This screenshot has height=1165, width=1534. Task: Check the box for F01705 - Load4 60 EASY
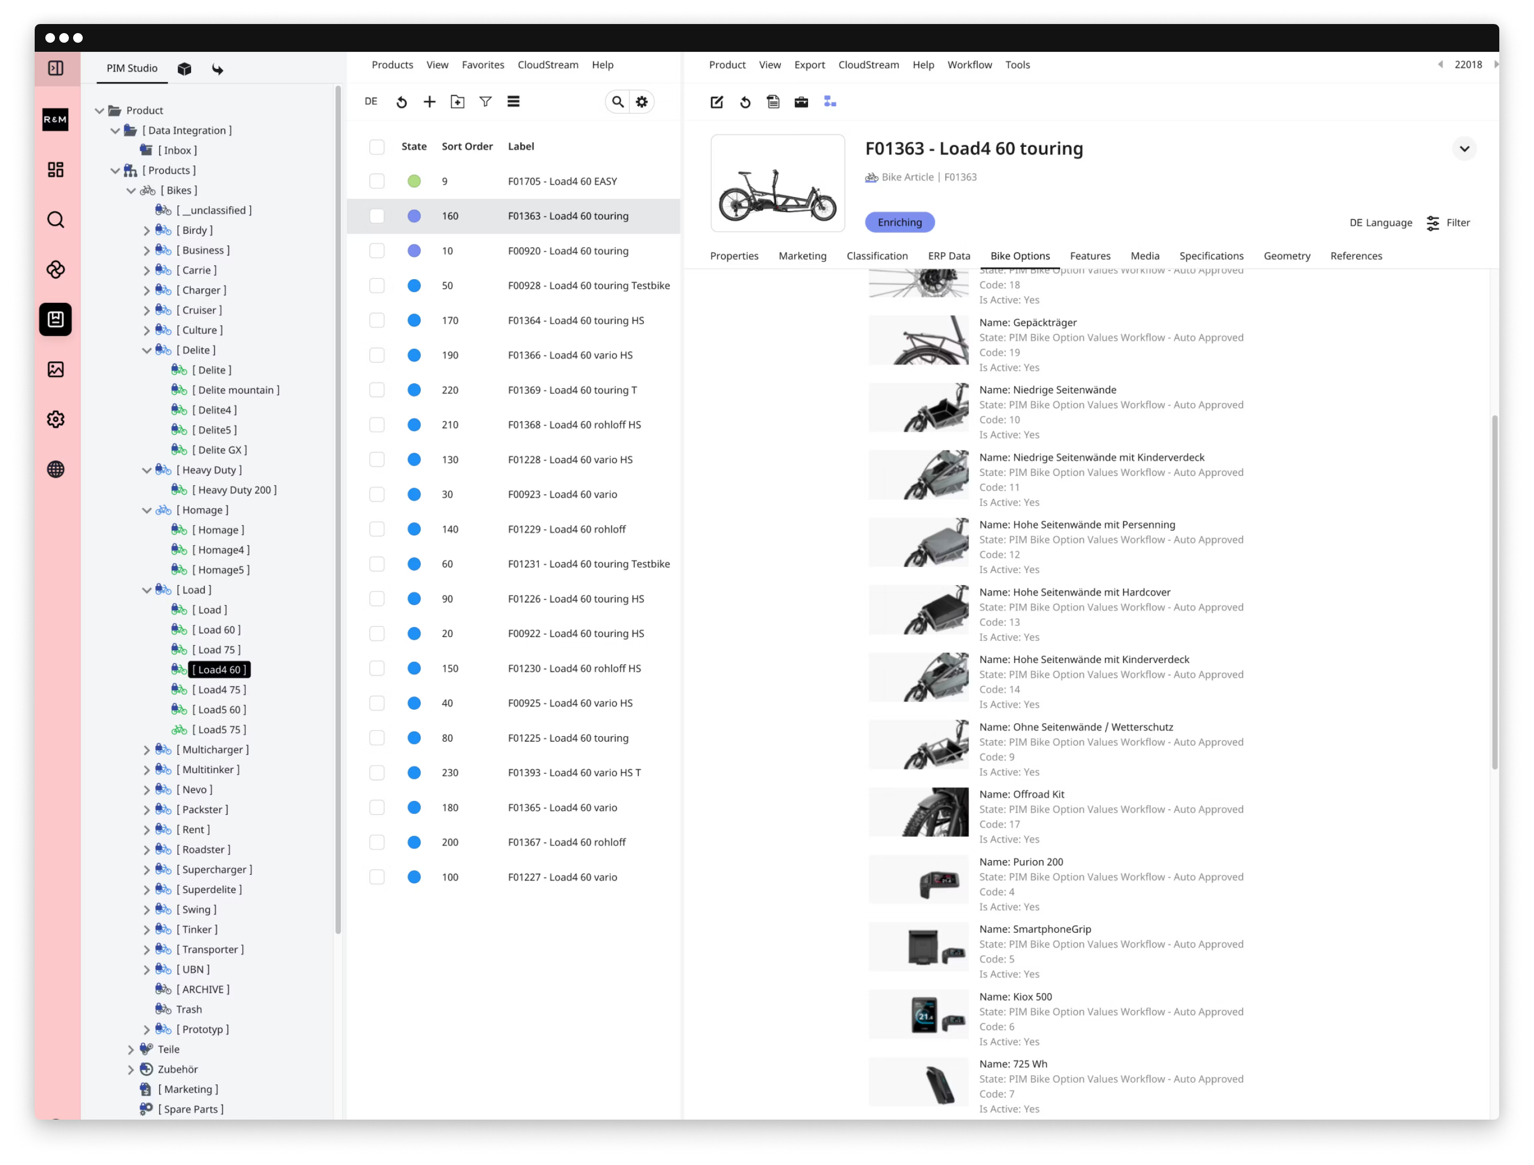[x=377, y=181]
